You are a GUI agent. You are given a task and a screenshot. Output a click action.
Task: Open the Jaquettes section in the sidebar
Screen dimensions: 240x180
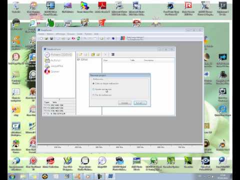[54, 66]
